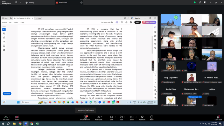
Task: Click the Ask to unmute button
Action: pos(194,97)
